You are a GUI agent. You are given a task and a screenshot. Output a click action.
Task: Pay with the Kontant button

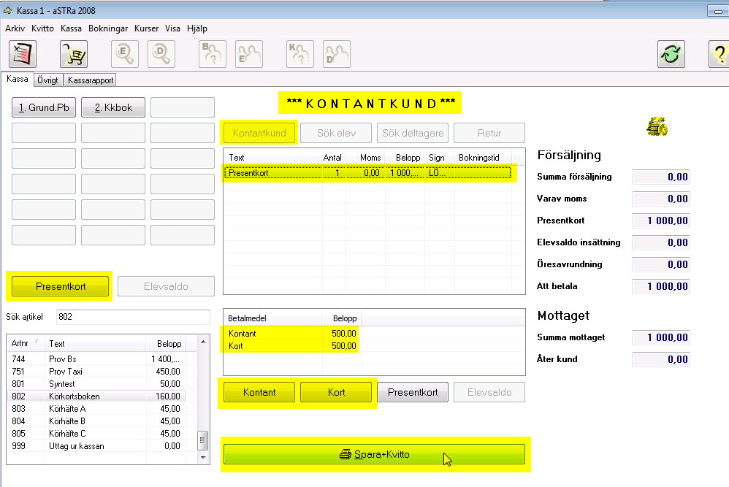[259, 392]
